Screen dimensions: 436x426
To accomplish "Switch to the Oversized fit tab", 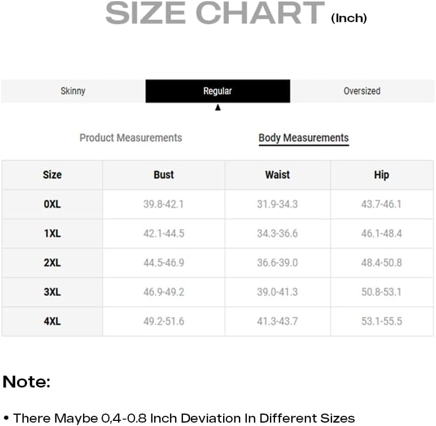I will click(x=363, y=91).
